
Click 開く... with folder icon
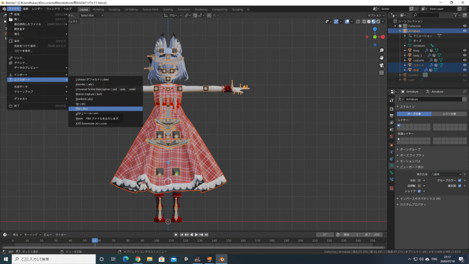click(38, 19)
